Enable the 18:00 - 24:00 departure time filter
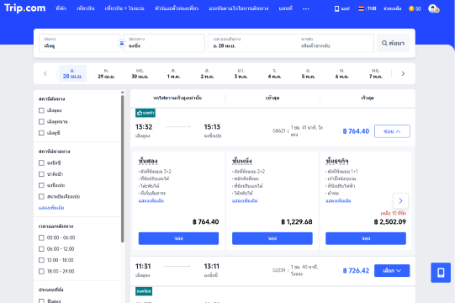The image size is (455, 303). tap(41, 271)
